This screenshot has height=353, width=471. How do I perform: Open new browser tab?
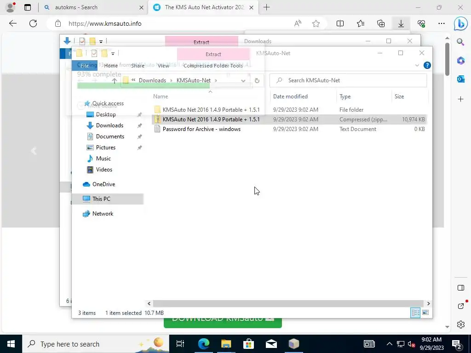click(266, 7)
